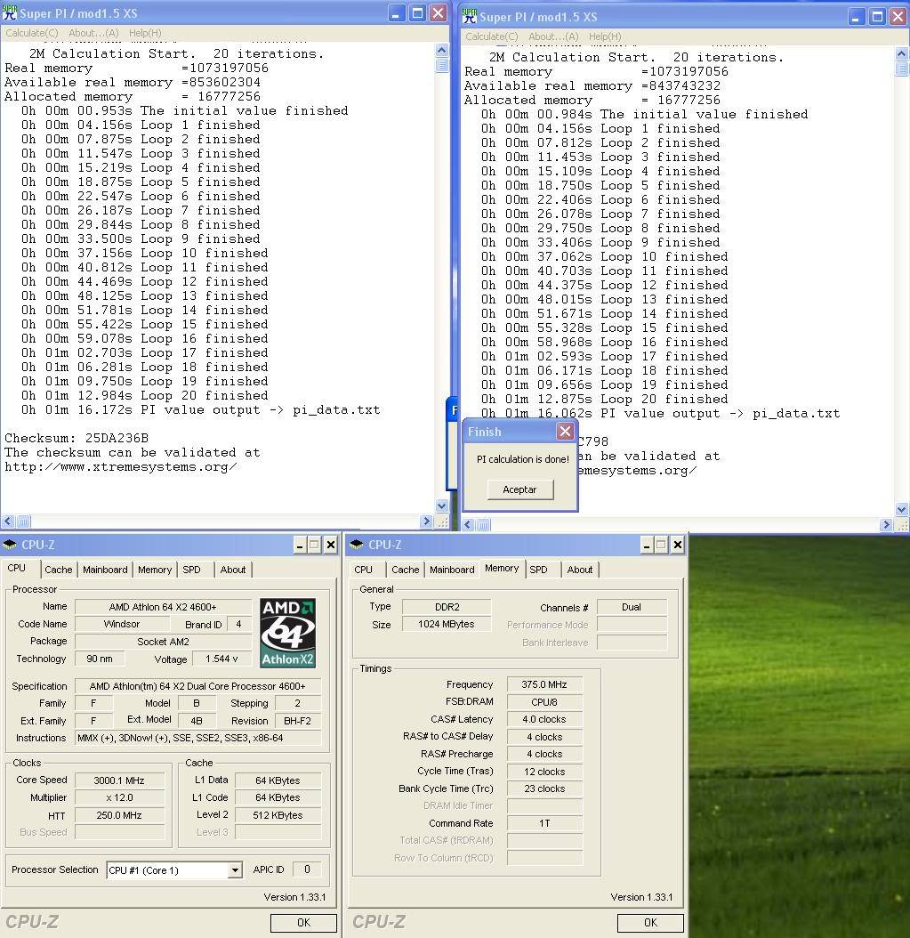Click the memory Frequency value 375.0 MHz
Viewport: 910px width, 938px height.
coord(544,684)
